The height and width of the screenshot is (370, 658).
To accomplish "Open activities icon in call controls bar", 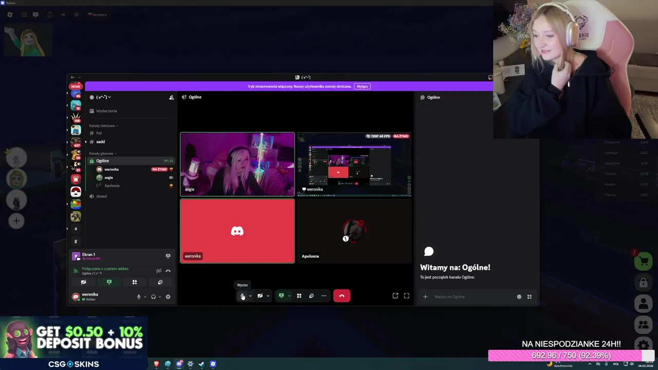I will pos(299,296).
